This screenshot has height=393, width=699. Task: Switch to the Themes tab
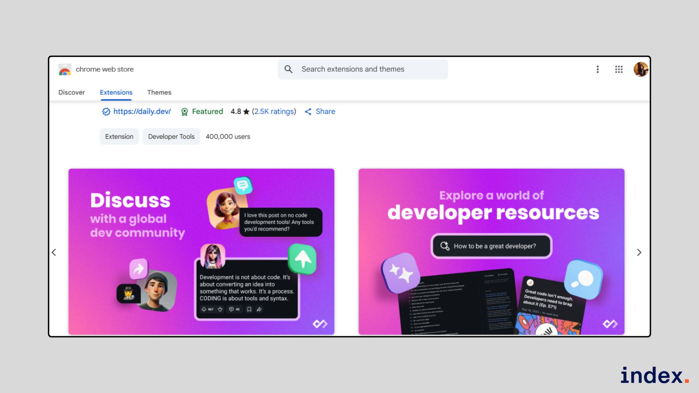[x=159, y=92]
